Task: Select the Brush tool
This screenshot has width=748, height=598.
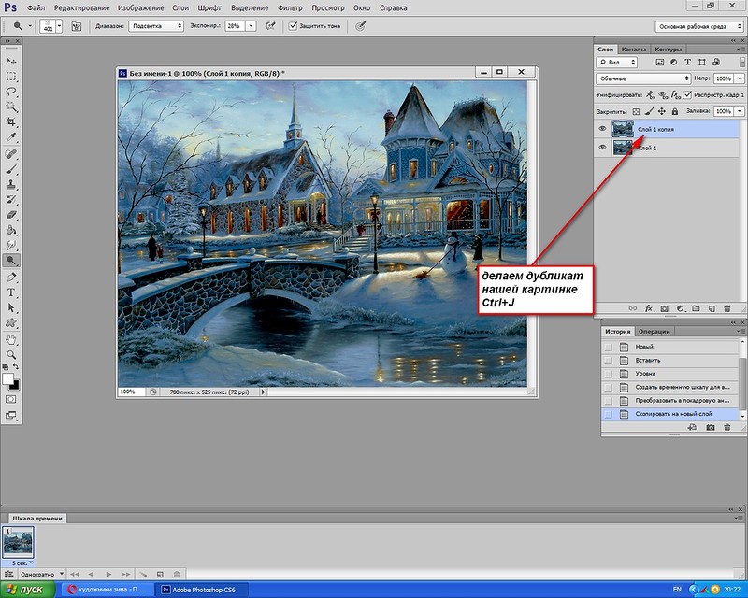Action: pyautogui.click(x=10, y=169)
